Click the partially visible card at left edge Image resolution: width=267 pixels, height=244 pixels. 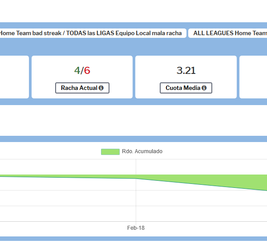13,77
